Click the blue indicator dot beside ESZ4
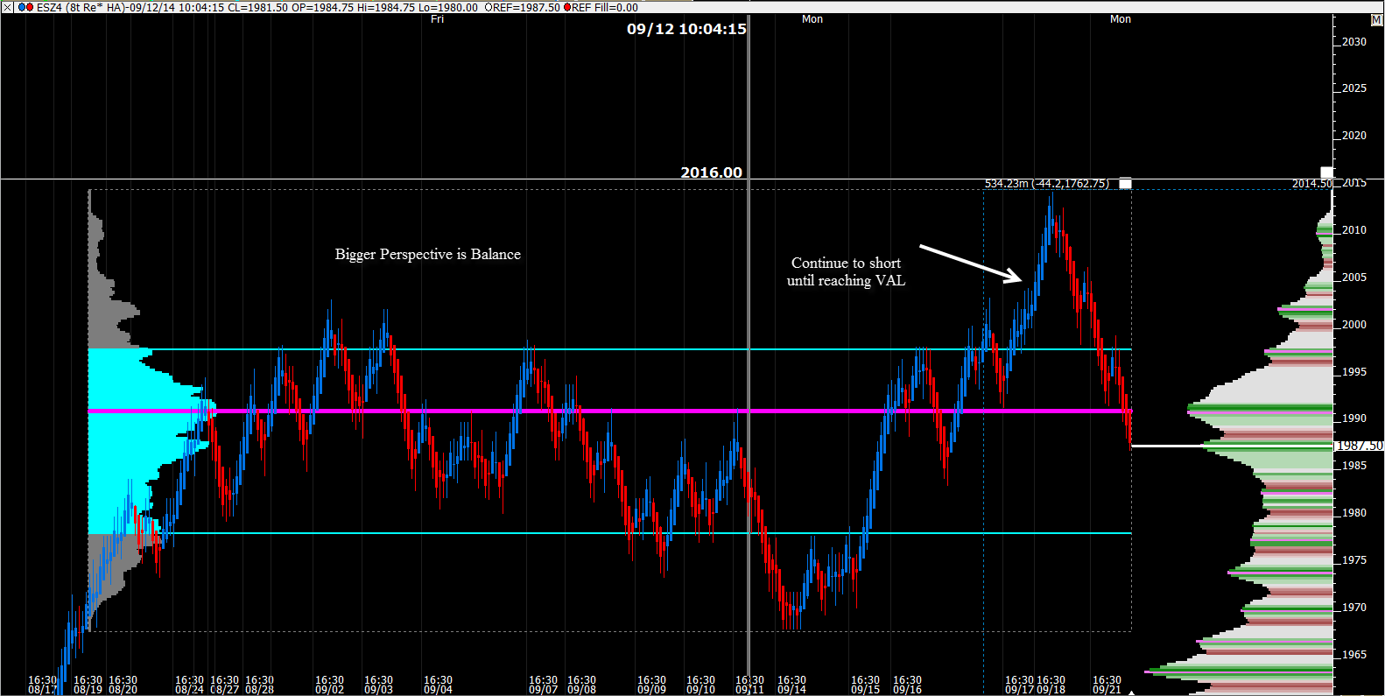The height and width of the screenshot is (696, 1385). pyautogui.click(x=22, y=7)
